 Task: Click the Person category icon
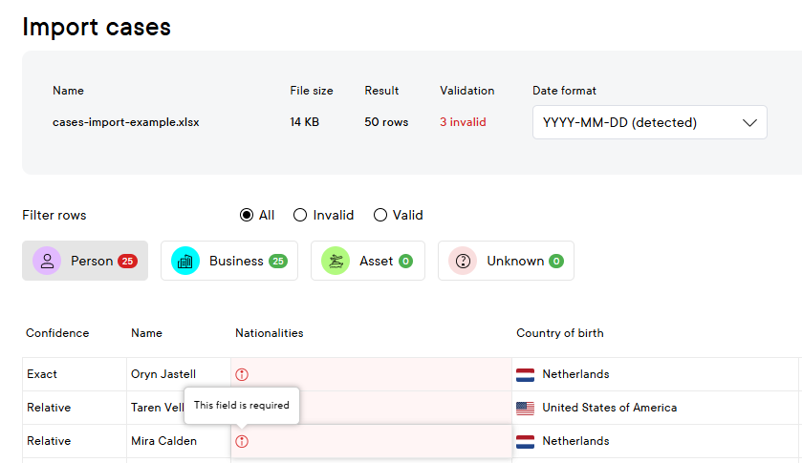pos(47,261)
